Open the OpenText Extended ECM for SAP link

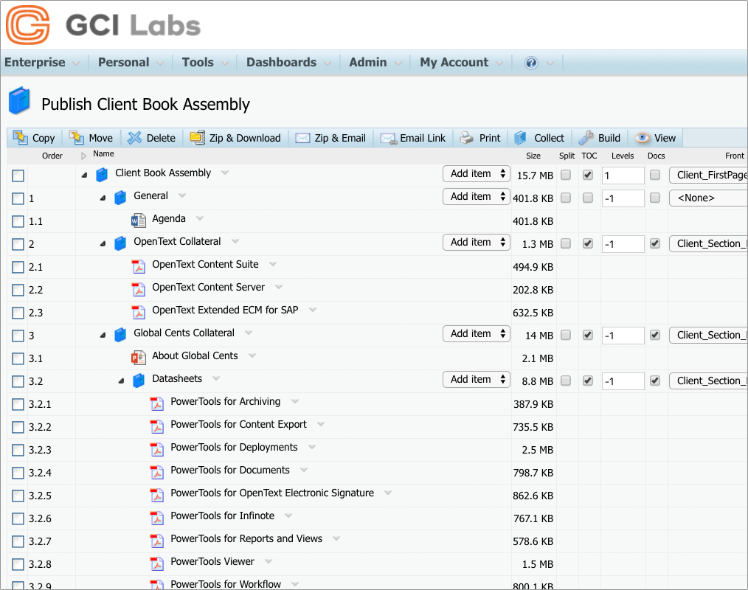point(225,310)
